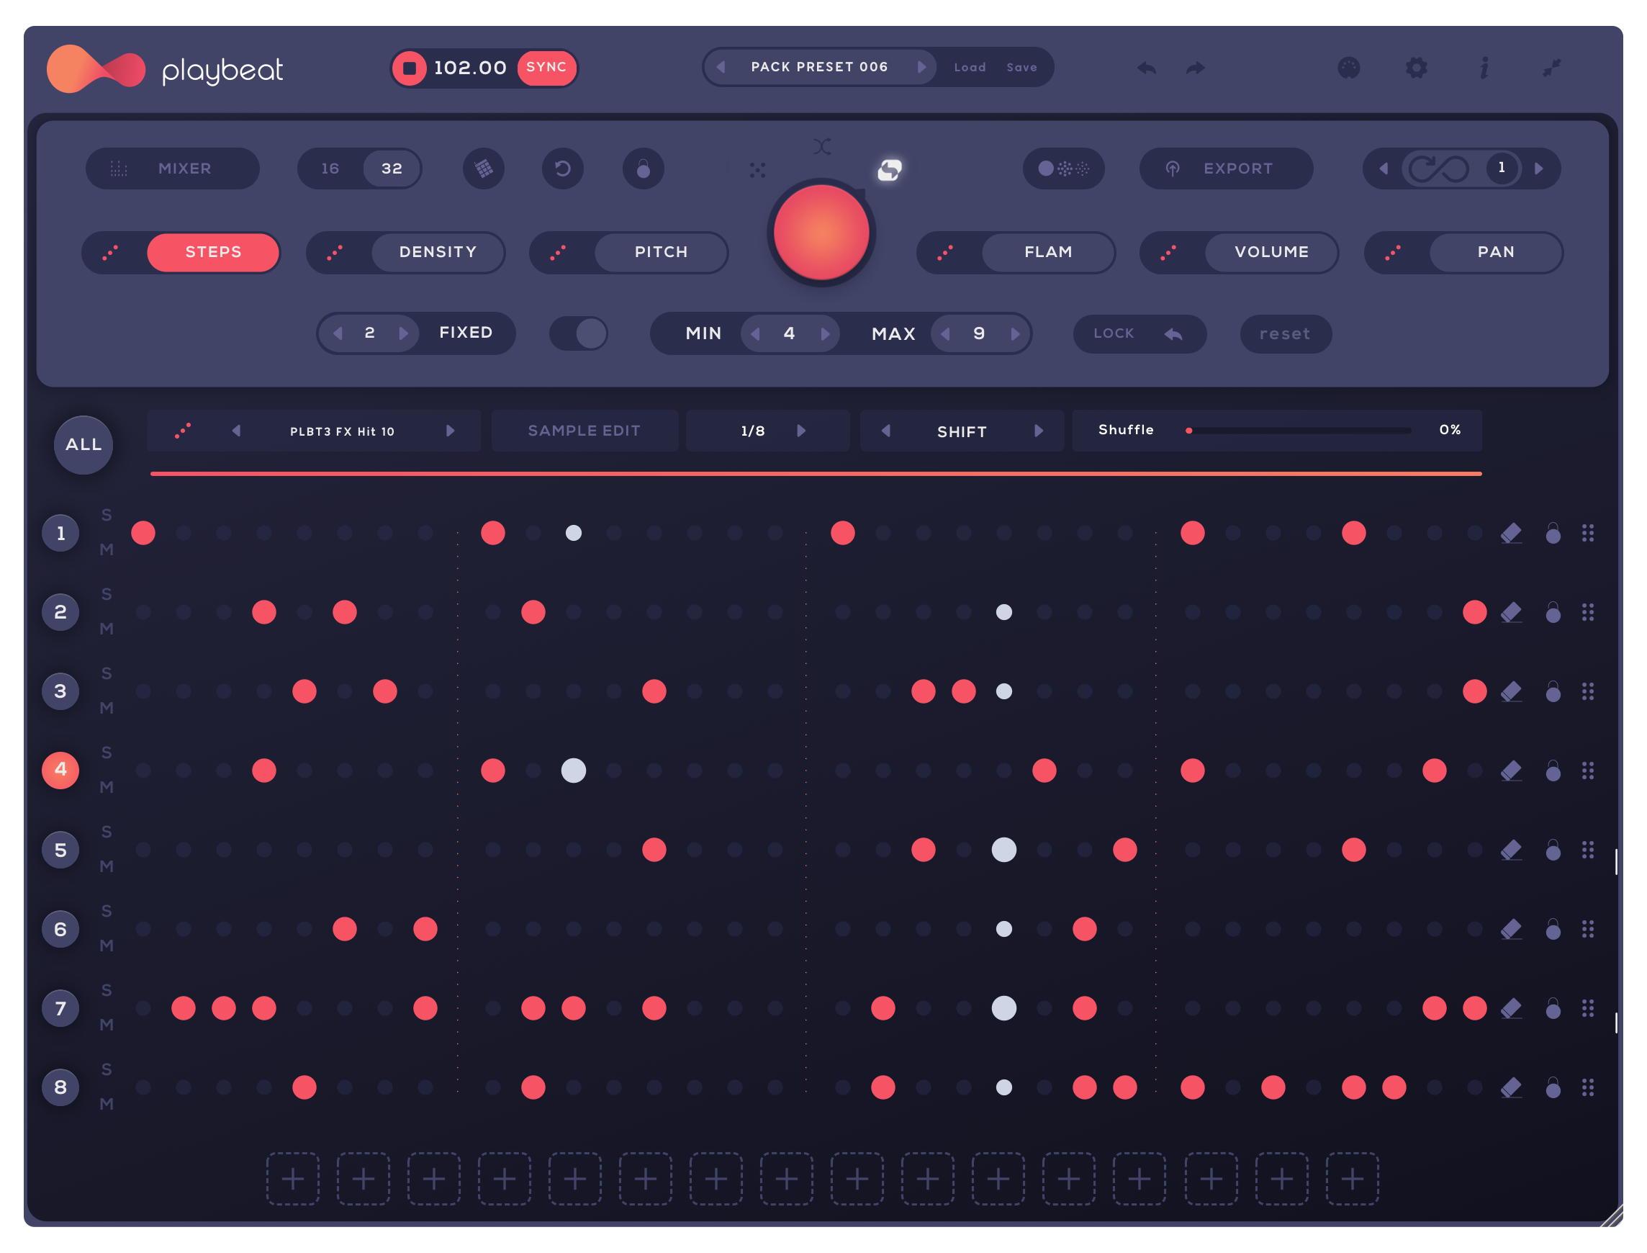The height and width of the screenshot is (1253, 1647).
Task: Click the undo arrow in the top toolbar
Action: (1147, 68)
